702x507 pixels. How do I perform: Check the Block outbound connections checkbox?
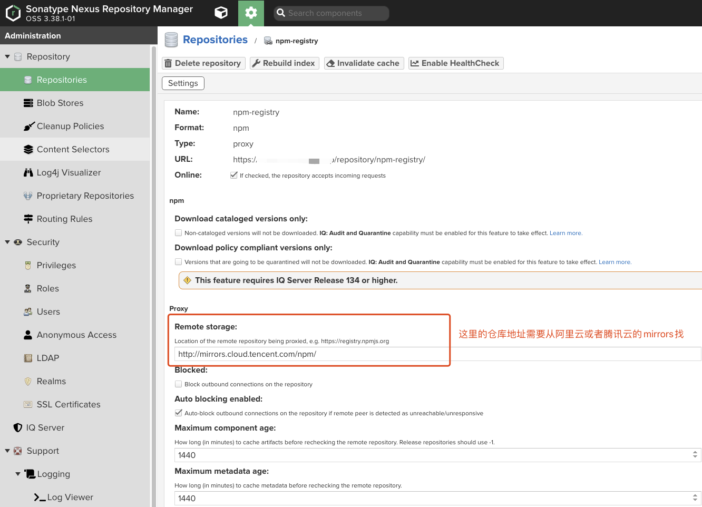[178, 384]
